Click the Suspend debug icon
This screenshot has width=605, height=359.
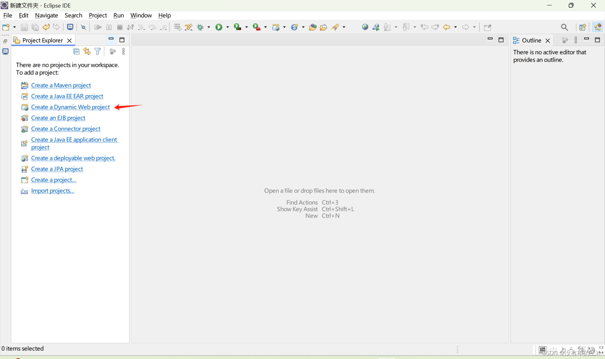[x=109, y=27]
